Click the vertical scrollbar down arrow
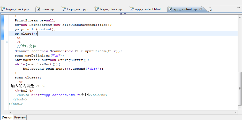This screenshot has width=242, height=120. 240,108
